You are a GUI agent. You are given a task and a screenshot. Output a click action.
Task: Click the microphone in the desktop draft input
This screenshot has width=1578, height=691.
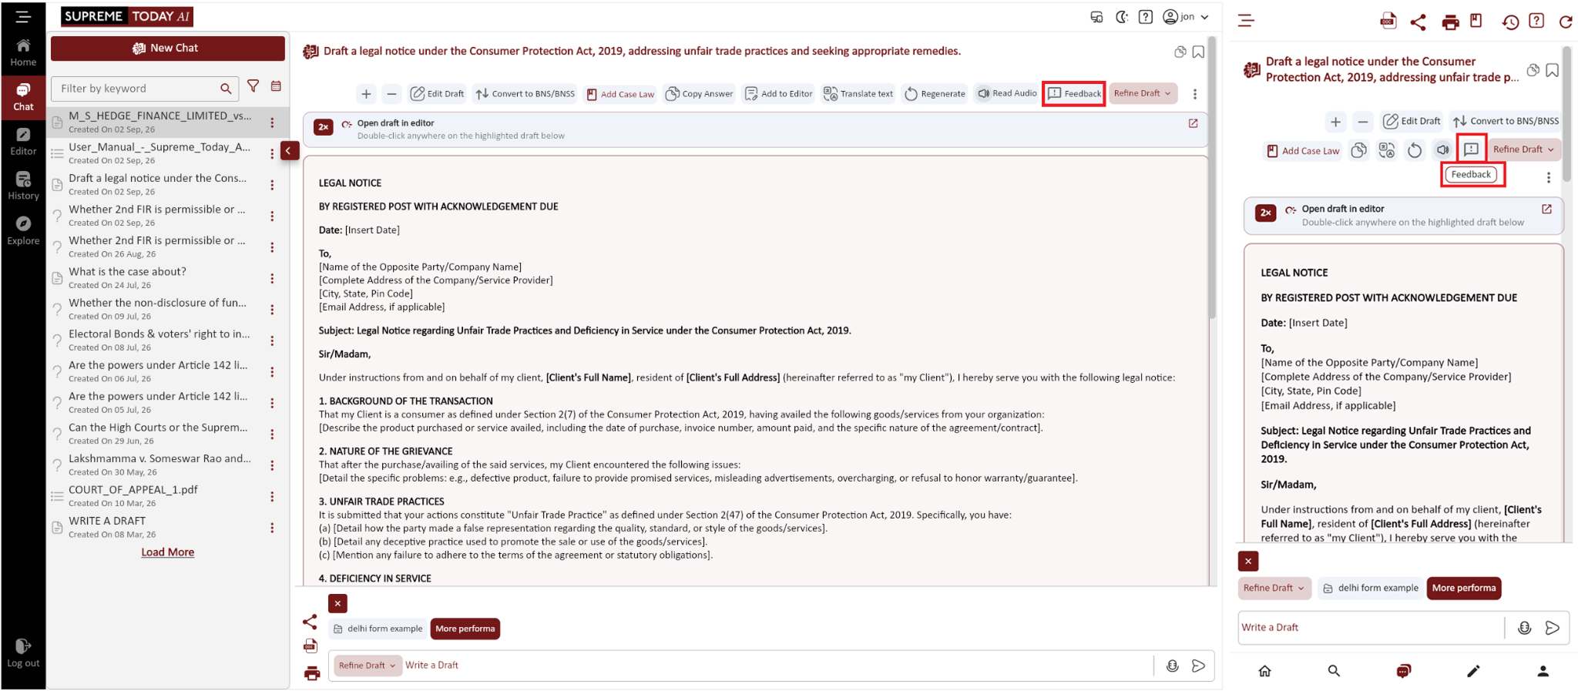pos(1172,666)
